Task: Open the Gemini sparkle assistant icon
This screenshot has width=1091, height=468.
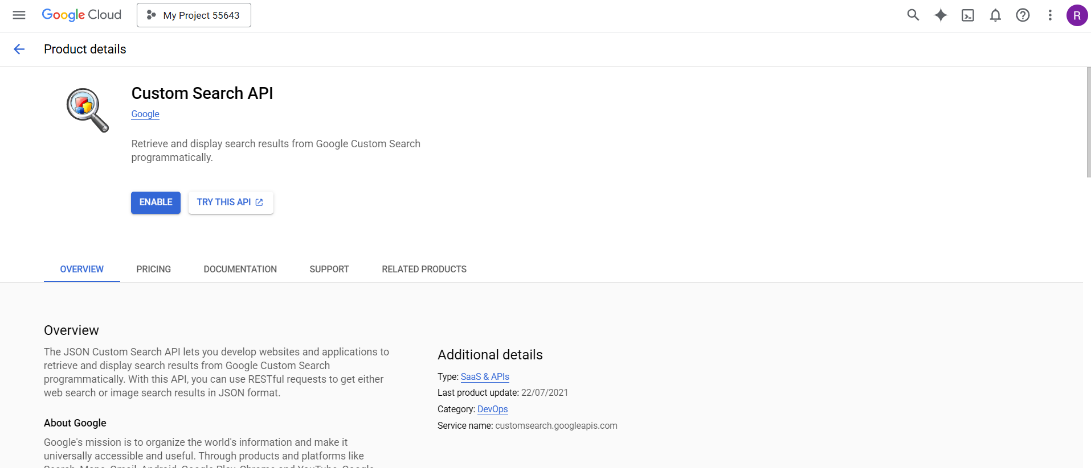Action: [941, 15]
